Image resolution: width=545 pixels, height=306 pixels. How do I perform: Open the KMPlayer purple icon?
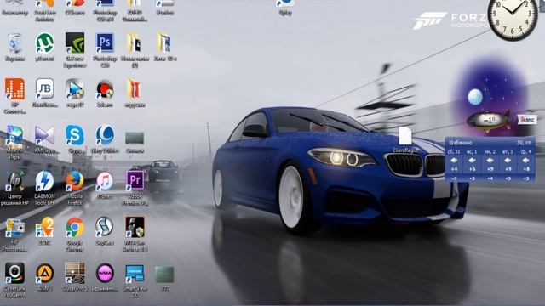pyautogui.click(x=44, y=136)
